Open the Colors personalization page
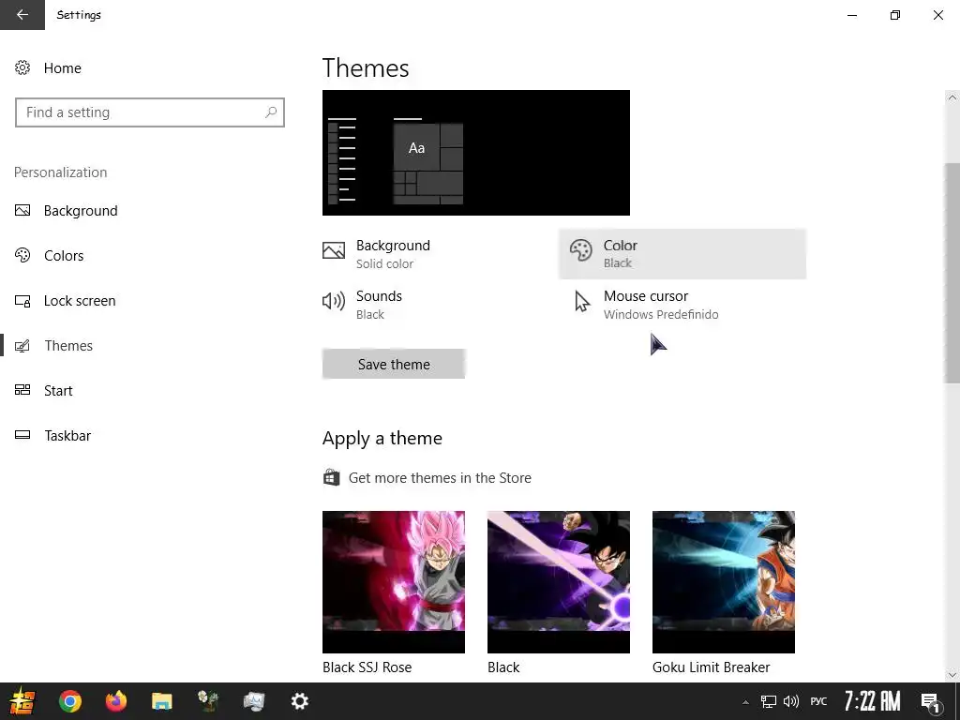The width and height of the screenshot is (960, 720). point(49,256)
